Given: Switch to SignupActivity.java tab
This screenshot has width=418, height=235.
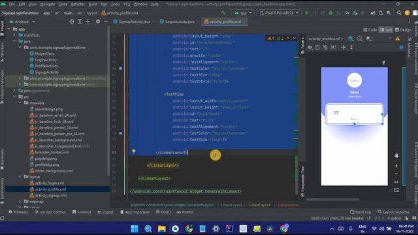Looking at the screenshot, I should click(132, 22).
